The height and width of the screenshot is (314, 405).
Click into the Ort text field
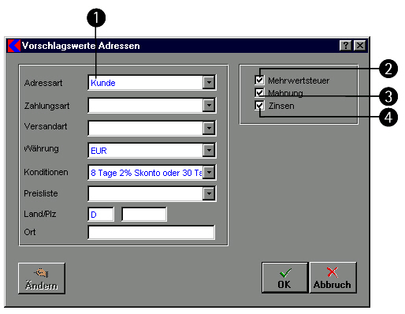pyautogui.click(x=151, y=232)
